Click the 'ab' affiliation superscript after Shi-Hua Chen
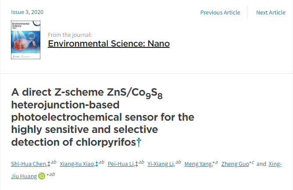Image resolution: width=293 pixels, height=190 pixels. click(x=54, y=162)
